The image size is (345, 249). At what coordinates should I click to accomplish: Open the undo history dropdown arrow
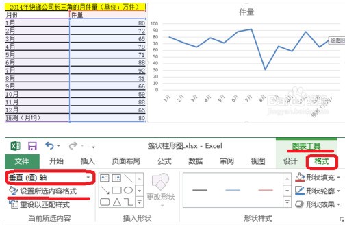59,145
